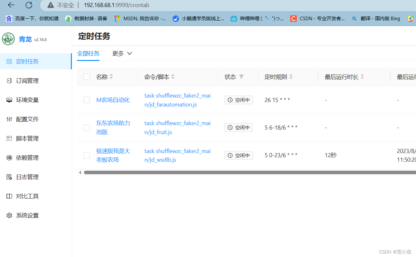Image resolution: width=416 pixels, height=257 pixels.
Task: Open 系统设置 system settings
Action: click(x=27, y=215)
